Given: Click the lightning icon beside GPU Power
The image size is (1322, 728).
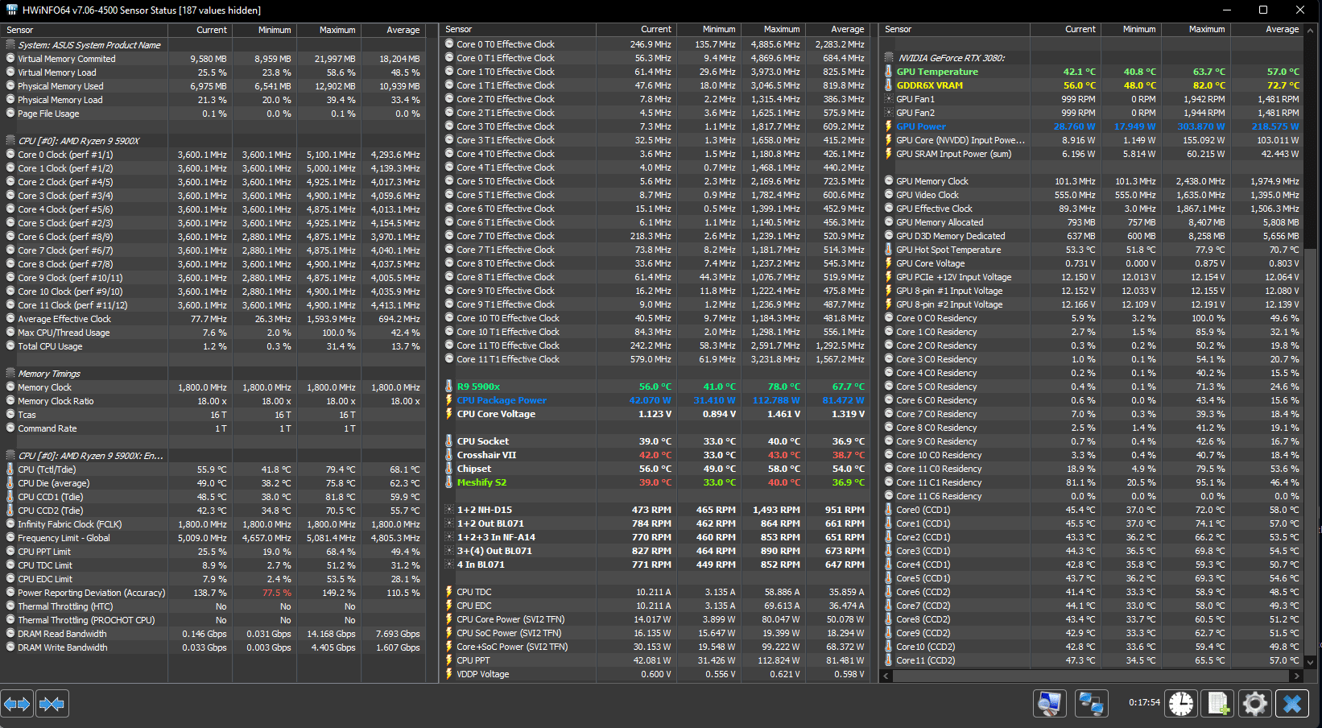Looking at the screenshot, I should click(x=889, y=126).
